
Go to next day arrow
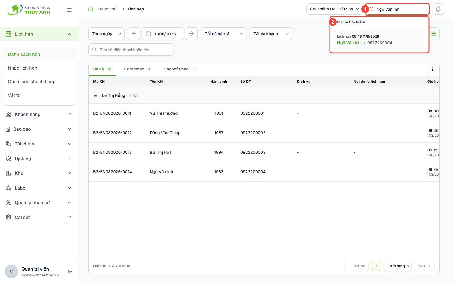point(191,34)
